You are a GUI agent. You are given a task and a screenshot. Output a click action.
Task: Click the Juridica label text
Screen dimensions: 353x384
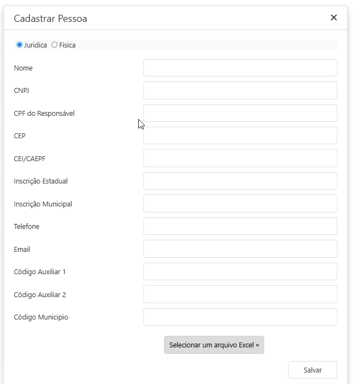coord(36,45)
